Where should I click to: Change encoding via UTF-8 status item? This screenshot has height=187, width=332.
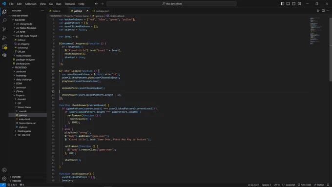point(276,185)
